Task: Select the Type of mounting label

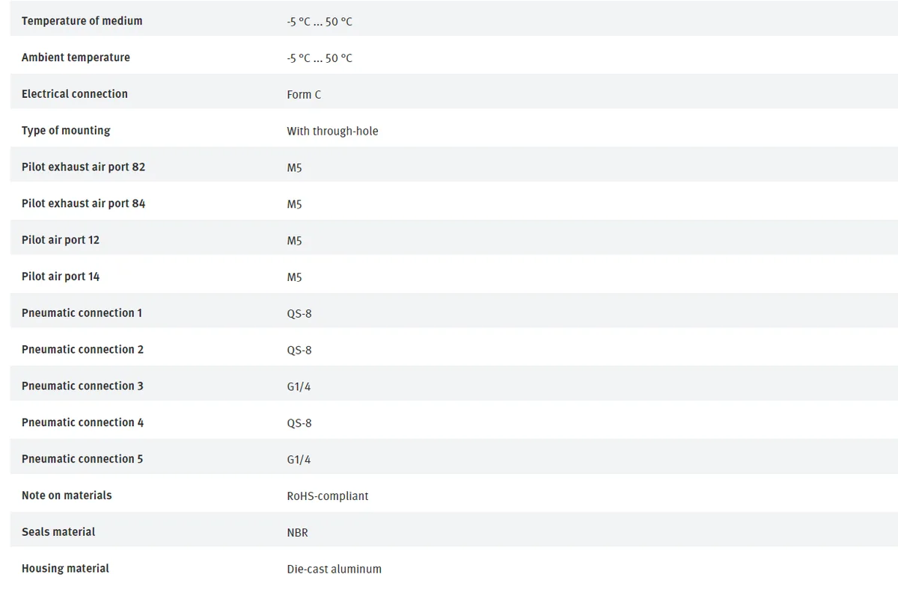Action: click(x=66, y=131)
